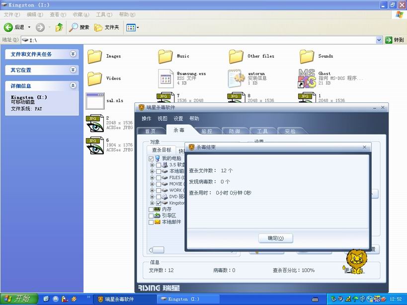407x305 pixels.
Task: Expand the address bar dropdown
Action: (379, 40)
